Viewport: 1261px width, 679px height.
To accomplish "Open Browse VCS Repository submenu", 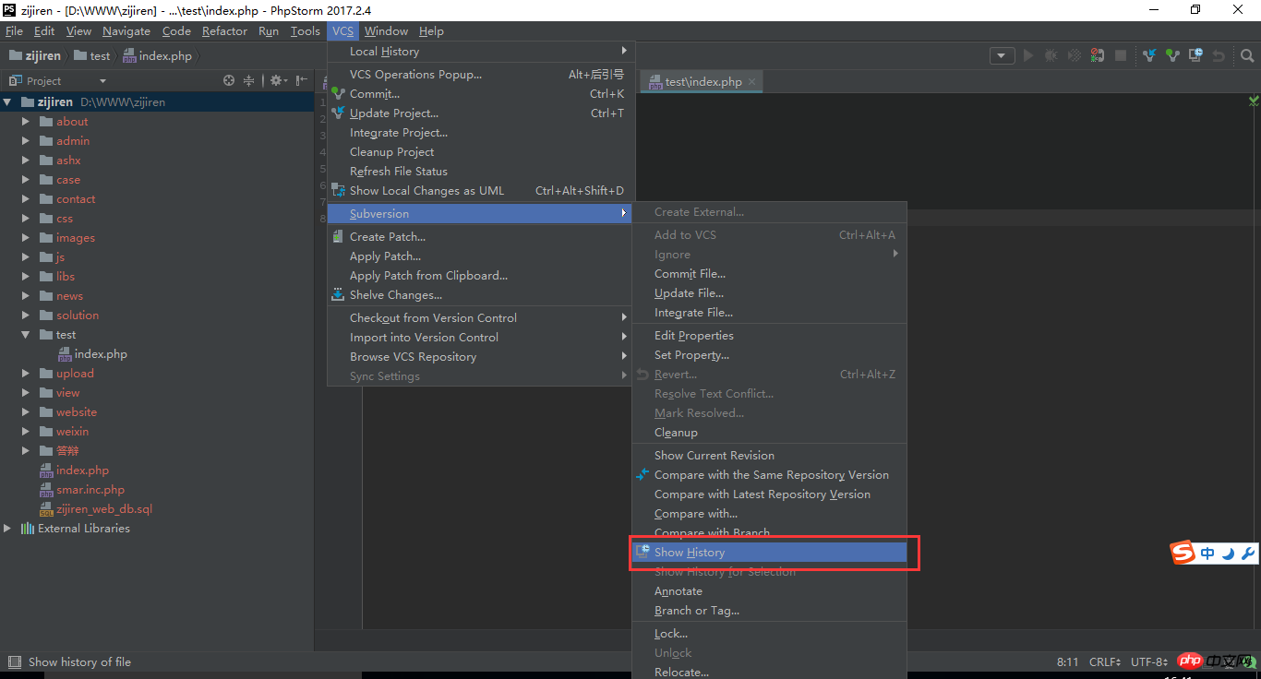I will point(481,357).
